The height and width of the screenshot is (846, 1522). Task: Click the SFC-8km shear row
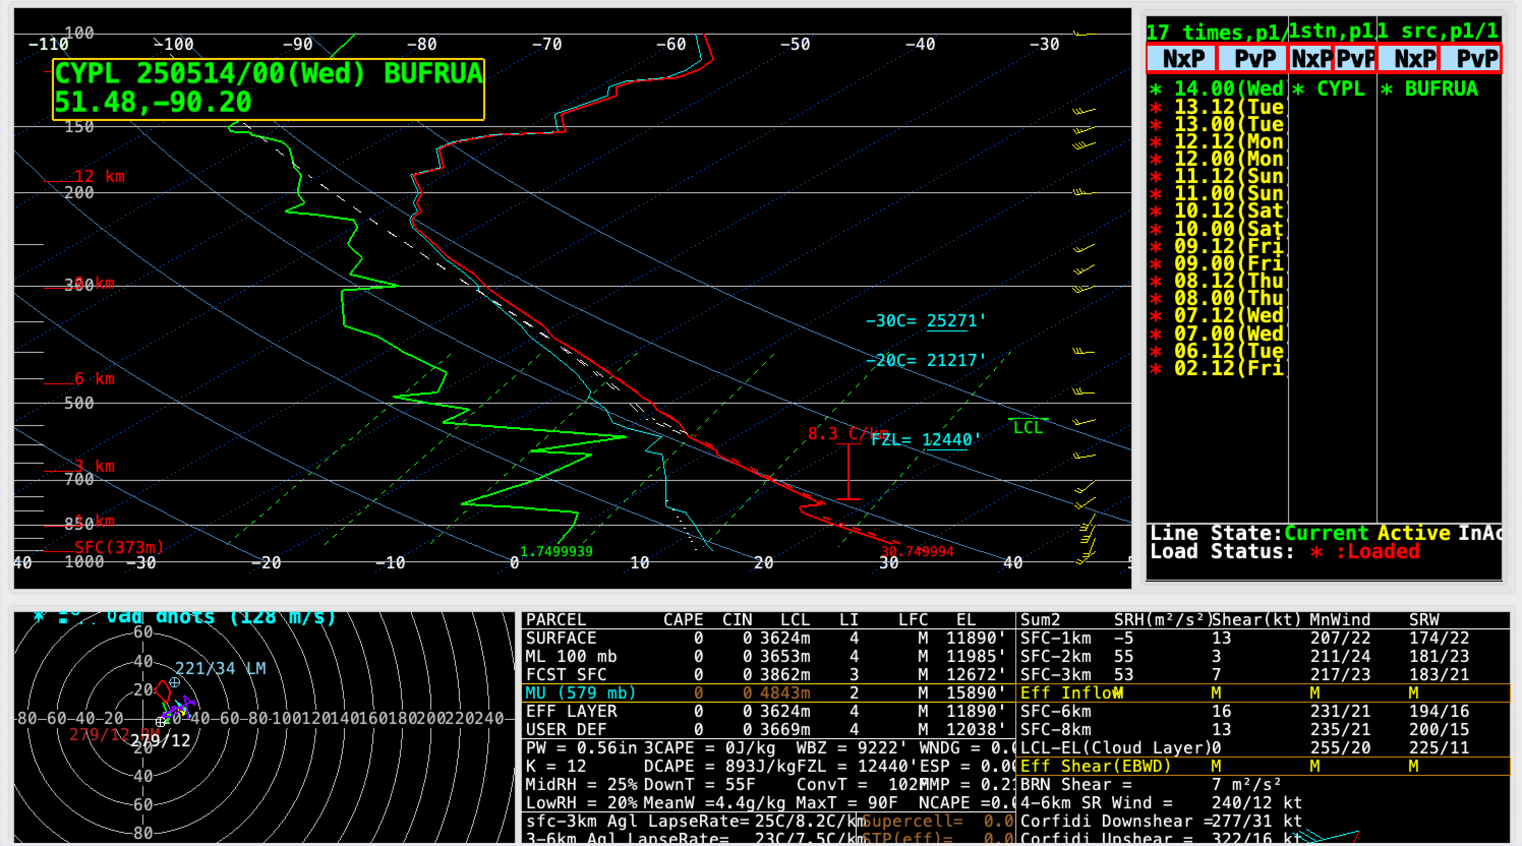click(1263, 730)
